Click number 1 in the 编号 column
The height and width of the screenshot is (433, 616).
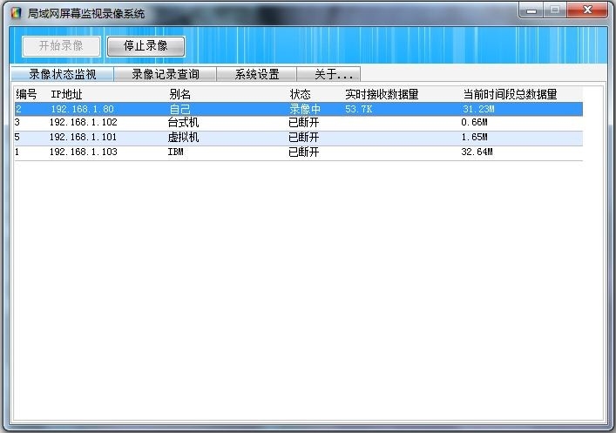pyautogui.click(x=17, y=152)
